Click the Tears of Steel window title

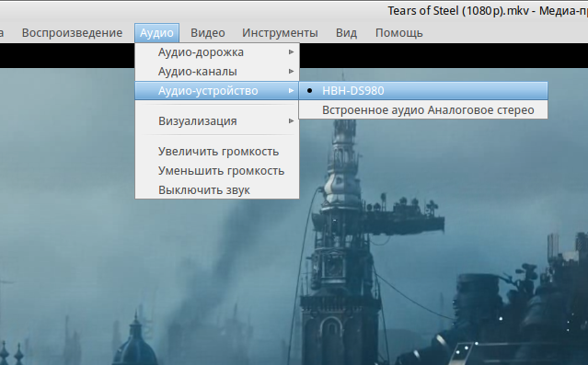click(x=488, y=11)
